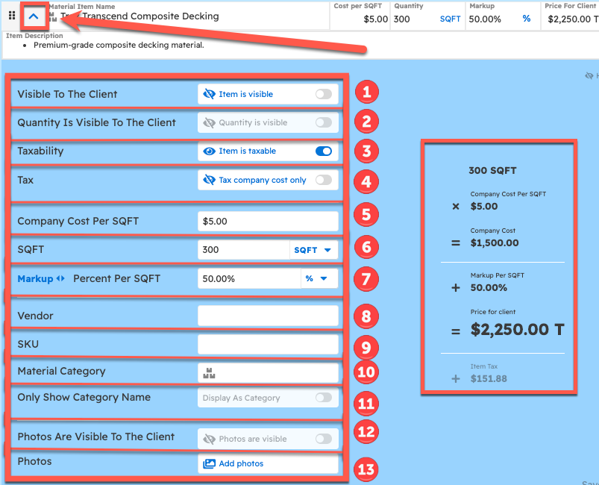The image size is (599, 485).
Task: Click the SKU input field
Action: click(268, 344)
